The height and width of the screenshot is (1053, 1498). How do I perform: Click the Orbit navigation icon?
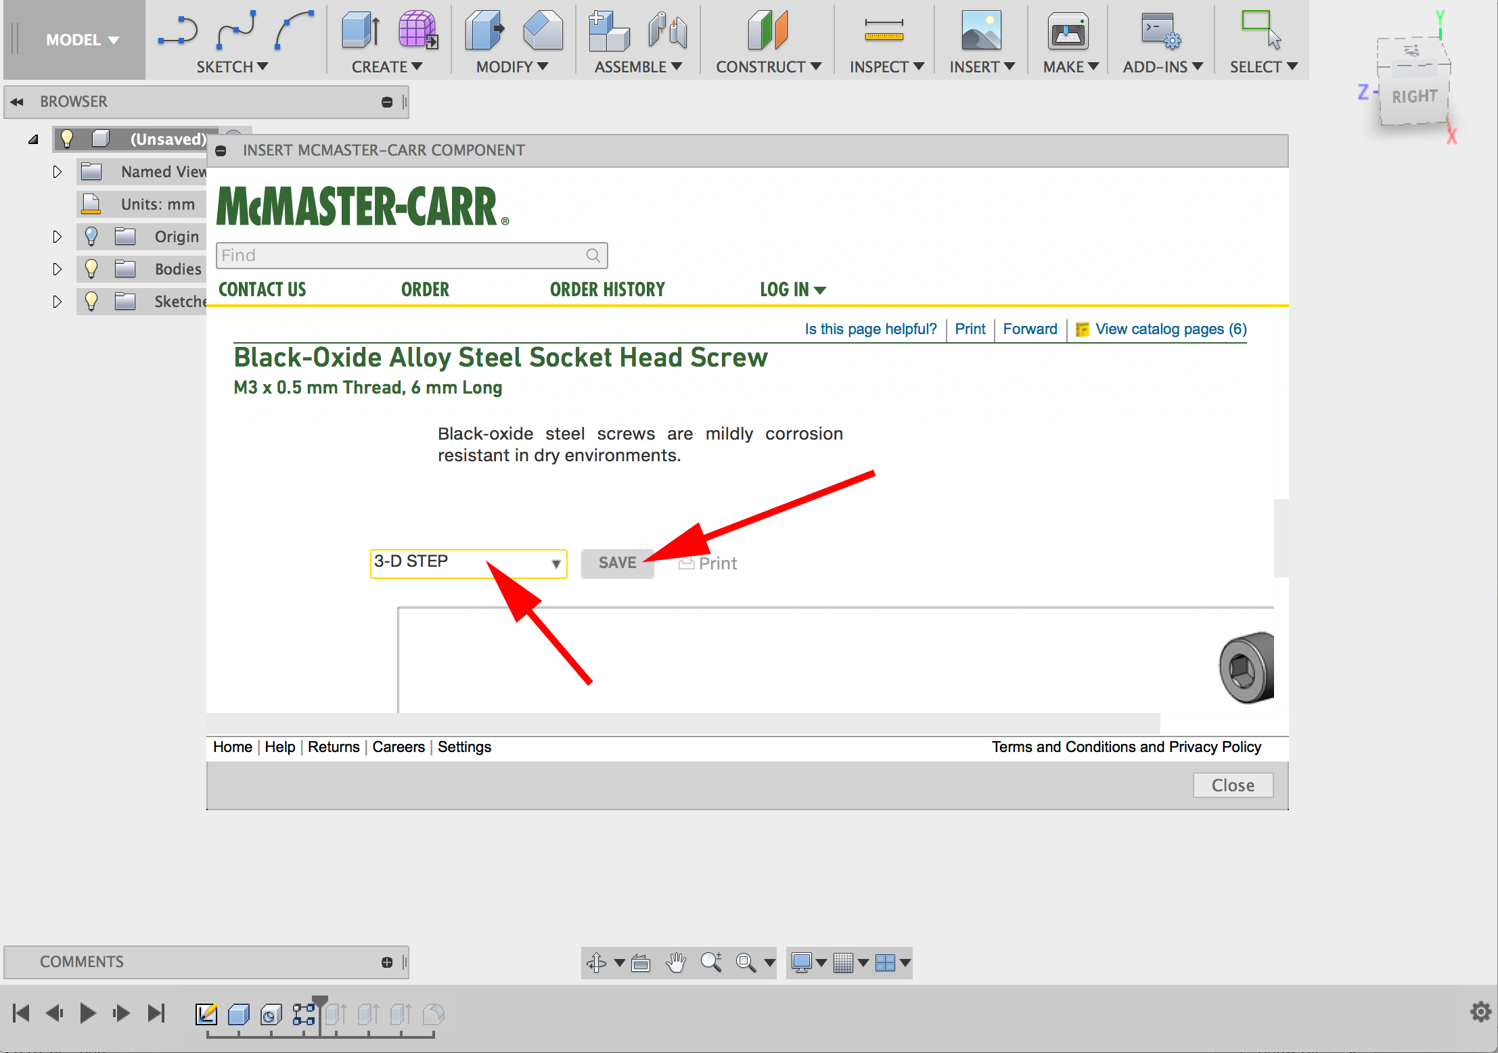coord(596,962)
